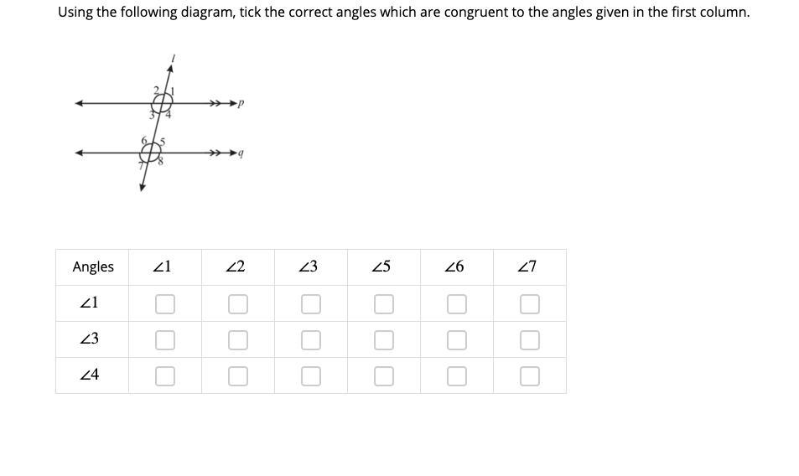This screenshot has height=476, width=799.
Task: Select ∠4 row checkbox under ∠7 column
Action: [x=529, y=376]
